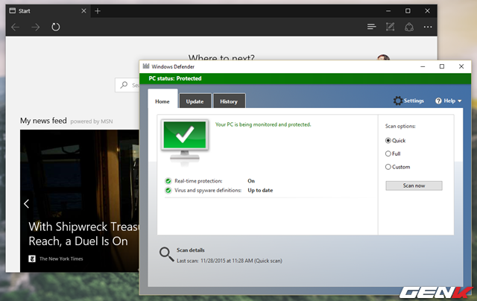Close the Edge browser window
The image size is (477, 301).
click(427, 11)
